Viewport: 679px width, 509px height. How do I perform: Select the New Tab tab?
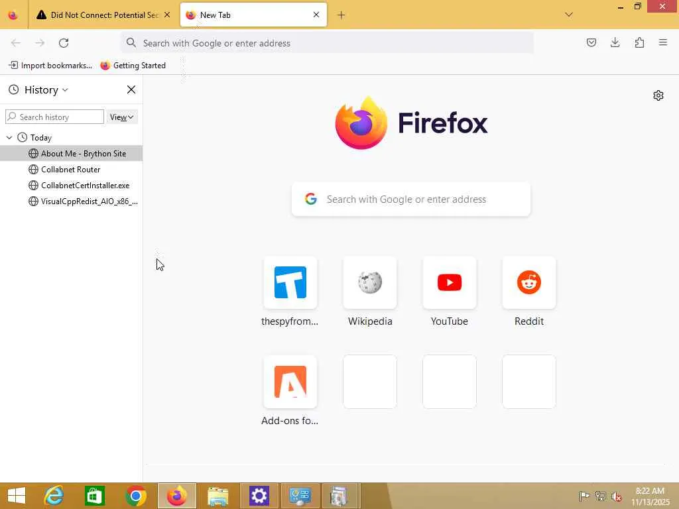253,15
